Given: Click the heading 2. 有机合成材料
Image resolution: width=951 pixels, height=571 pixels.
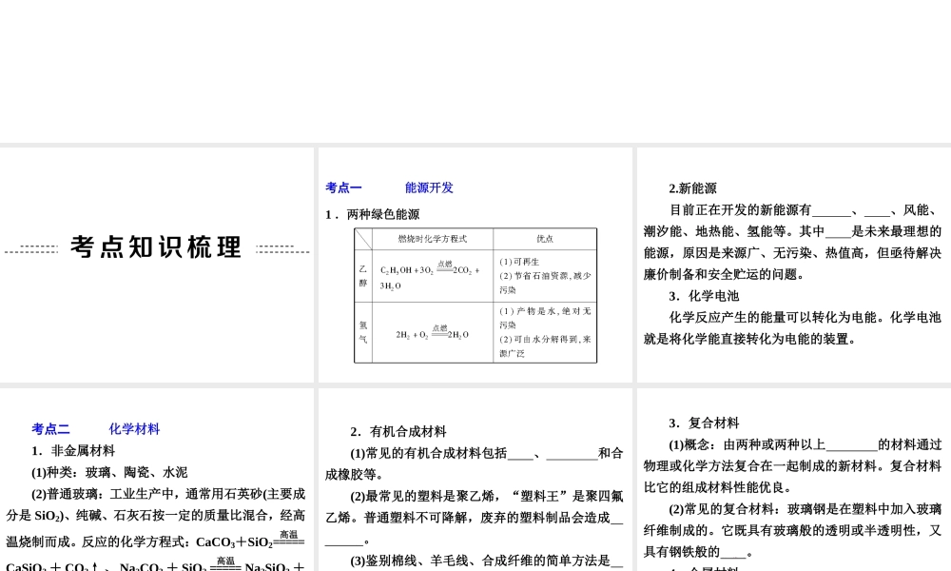Looking at the screenshot, I should coord(398,431).
